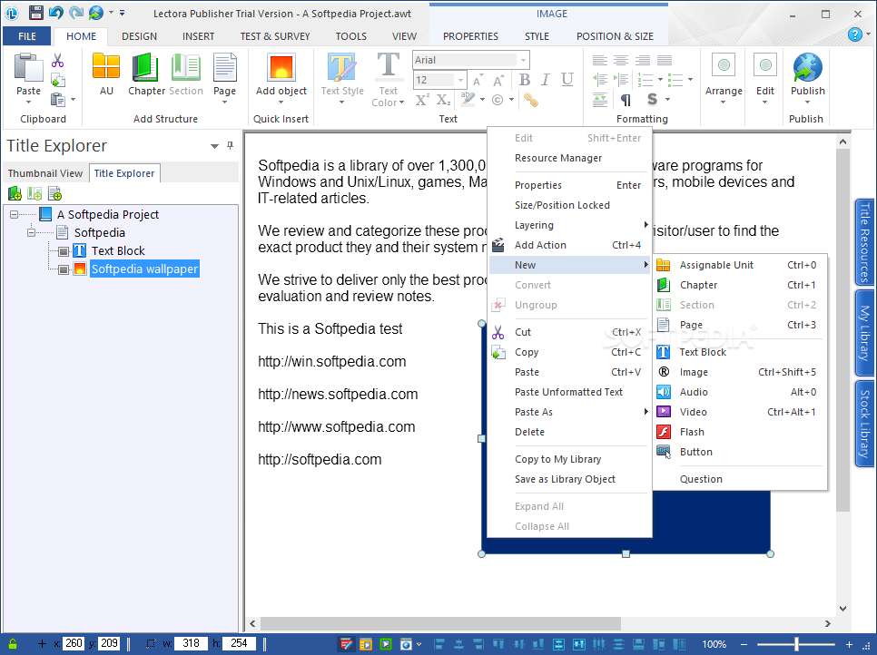The width and height of the screenshot is (877, 655).
Task: Toggle subscript formatting
Action: (x=444, y=100)
